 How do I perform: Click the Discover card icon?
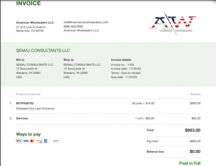(x=39, y=141)
